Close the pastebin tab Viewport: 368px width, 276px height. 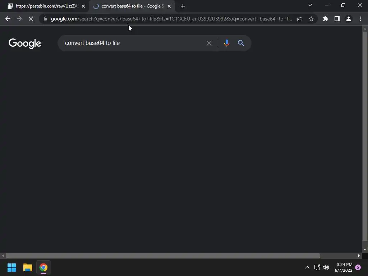pos(83,6)
